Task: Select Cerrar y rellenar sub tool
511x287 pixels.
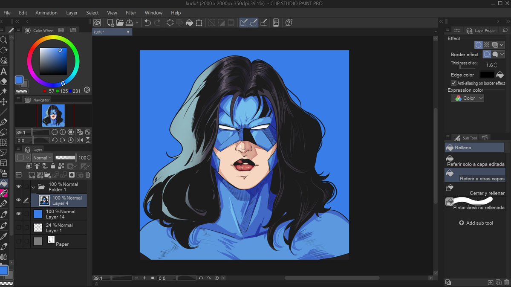Action: (475, 189)
